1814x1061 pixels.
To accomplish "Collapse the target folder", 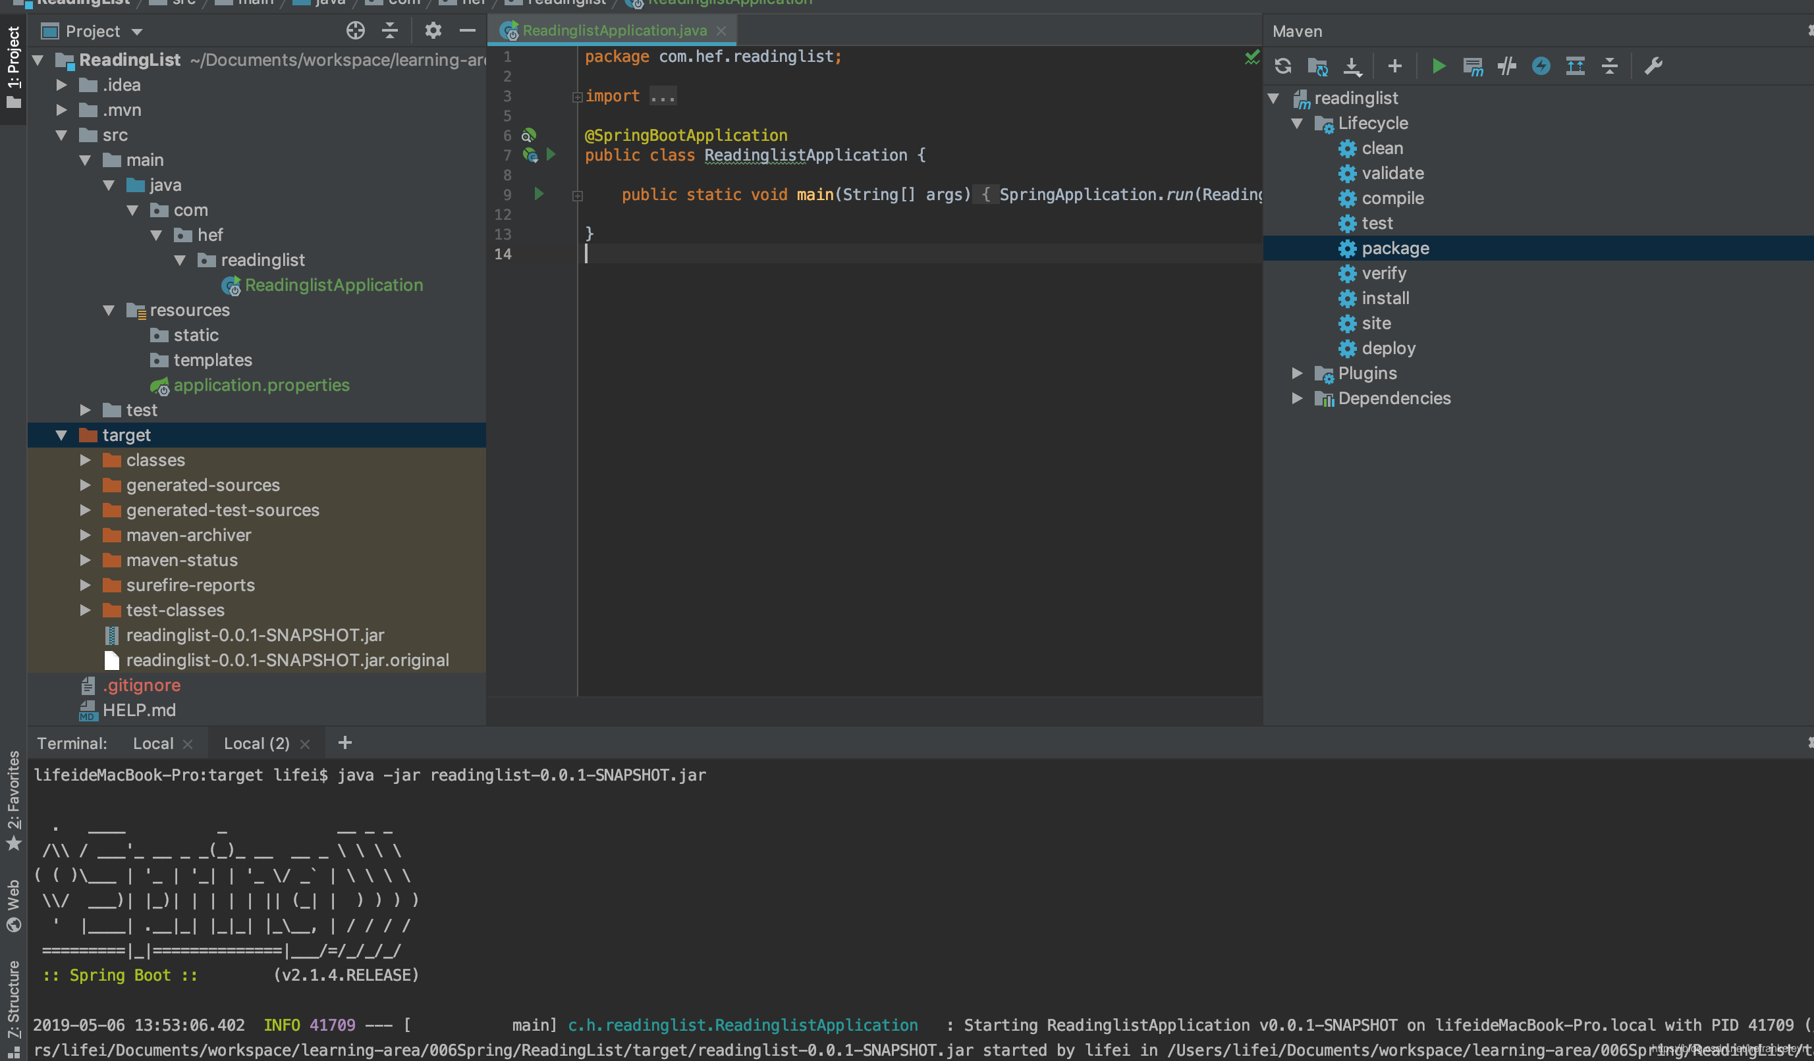I will [62, 435].
